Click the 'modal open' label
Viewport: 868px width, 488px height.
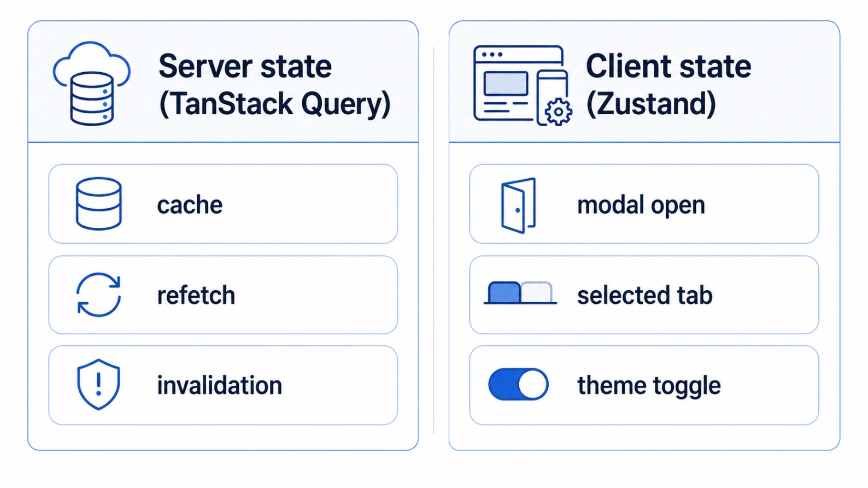pos(641,206)
